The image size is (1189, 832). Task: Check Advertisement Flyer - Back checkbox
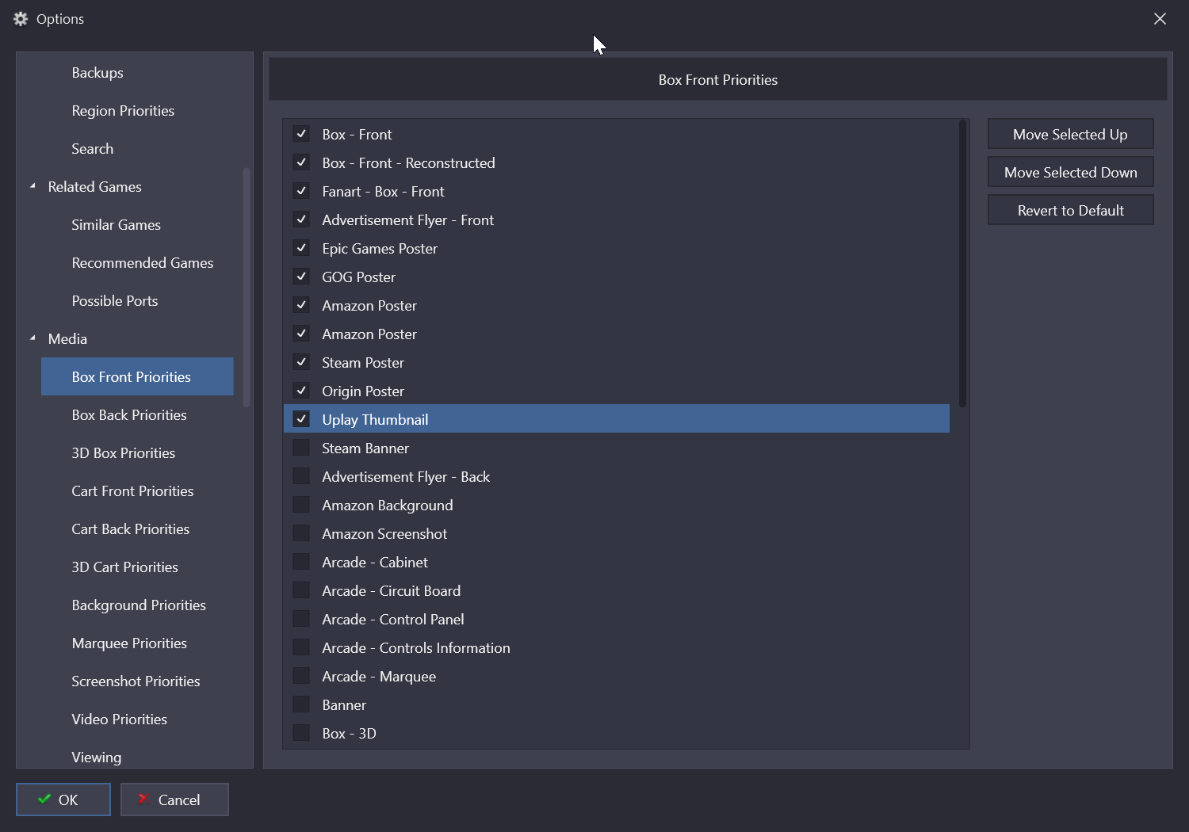click(x=301, y=476)
